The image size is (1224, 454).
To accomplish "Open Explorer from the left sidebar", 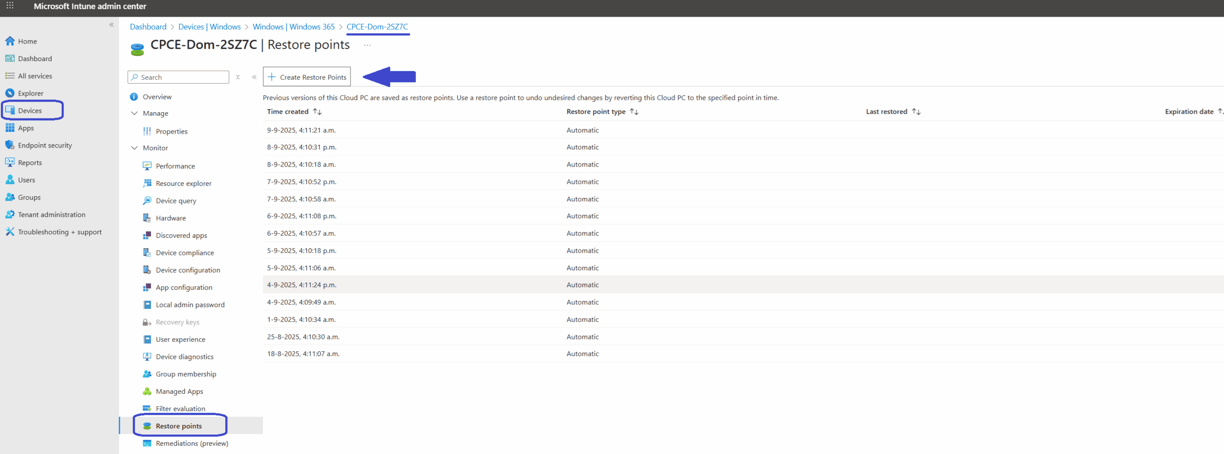I will click(31, 93).
